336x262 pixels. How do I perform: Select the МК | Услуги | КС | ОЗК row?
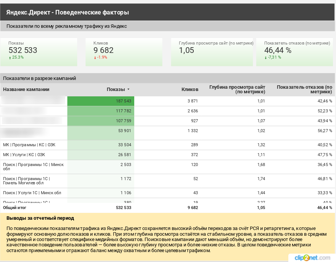click(24, 155)
